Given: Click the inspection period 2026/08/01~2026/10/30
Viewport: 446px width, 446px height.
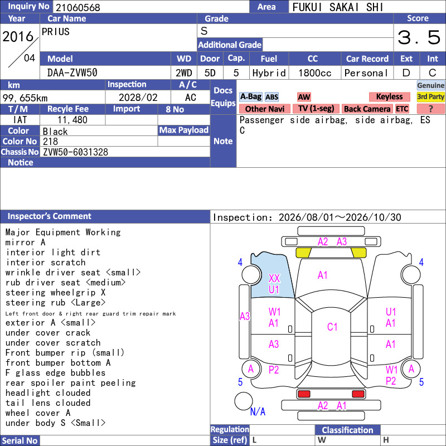Looking at the screenshot, I should pyautogui.click(x=340, y=217).
